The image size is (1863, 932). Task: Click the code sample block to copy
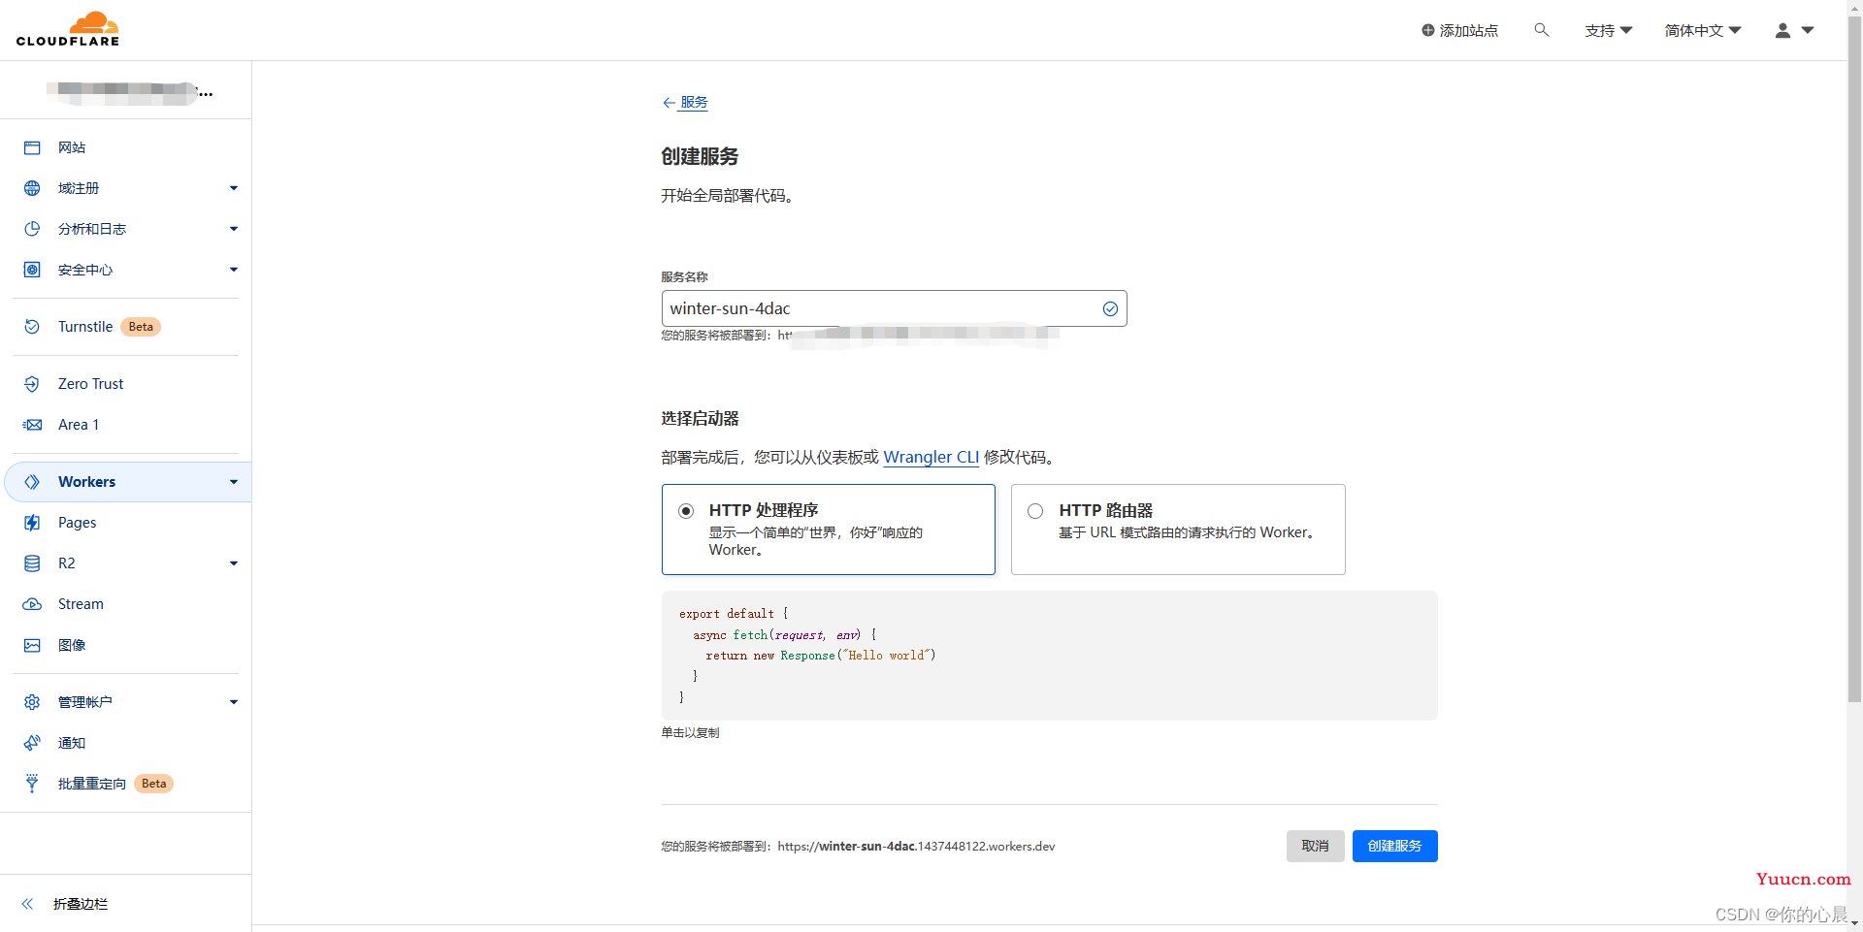1049,656
